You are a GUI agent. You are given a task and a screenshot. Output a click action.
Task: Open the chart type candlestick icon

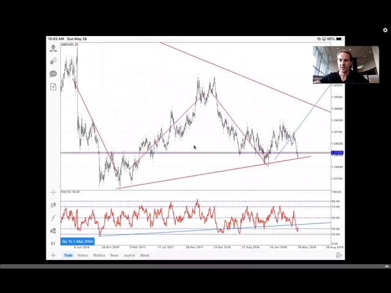pyautogui.click(x=53, y=205)
